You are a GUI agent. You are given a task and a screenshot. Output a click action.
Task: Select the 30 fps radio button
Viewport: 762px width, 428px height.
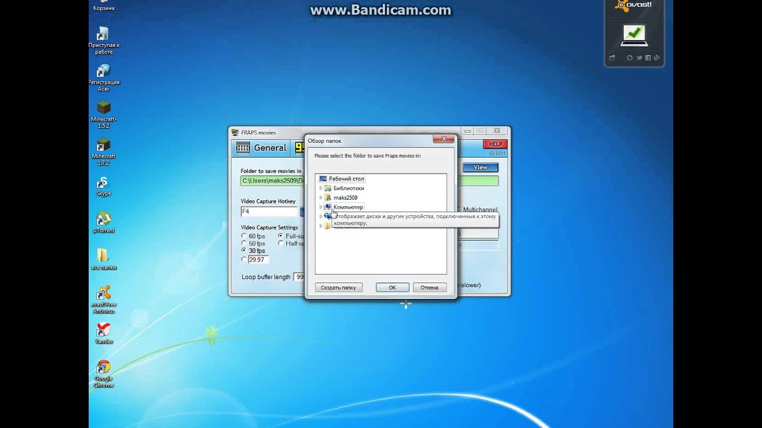point(244,250)
